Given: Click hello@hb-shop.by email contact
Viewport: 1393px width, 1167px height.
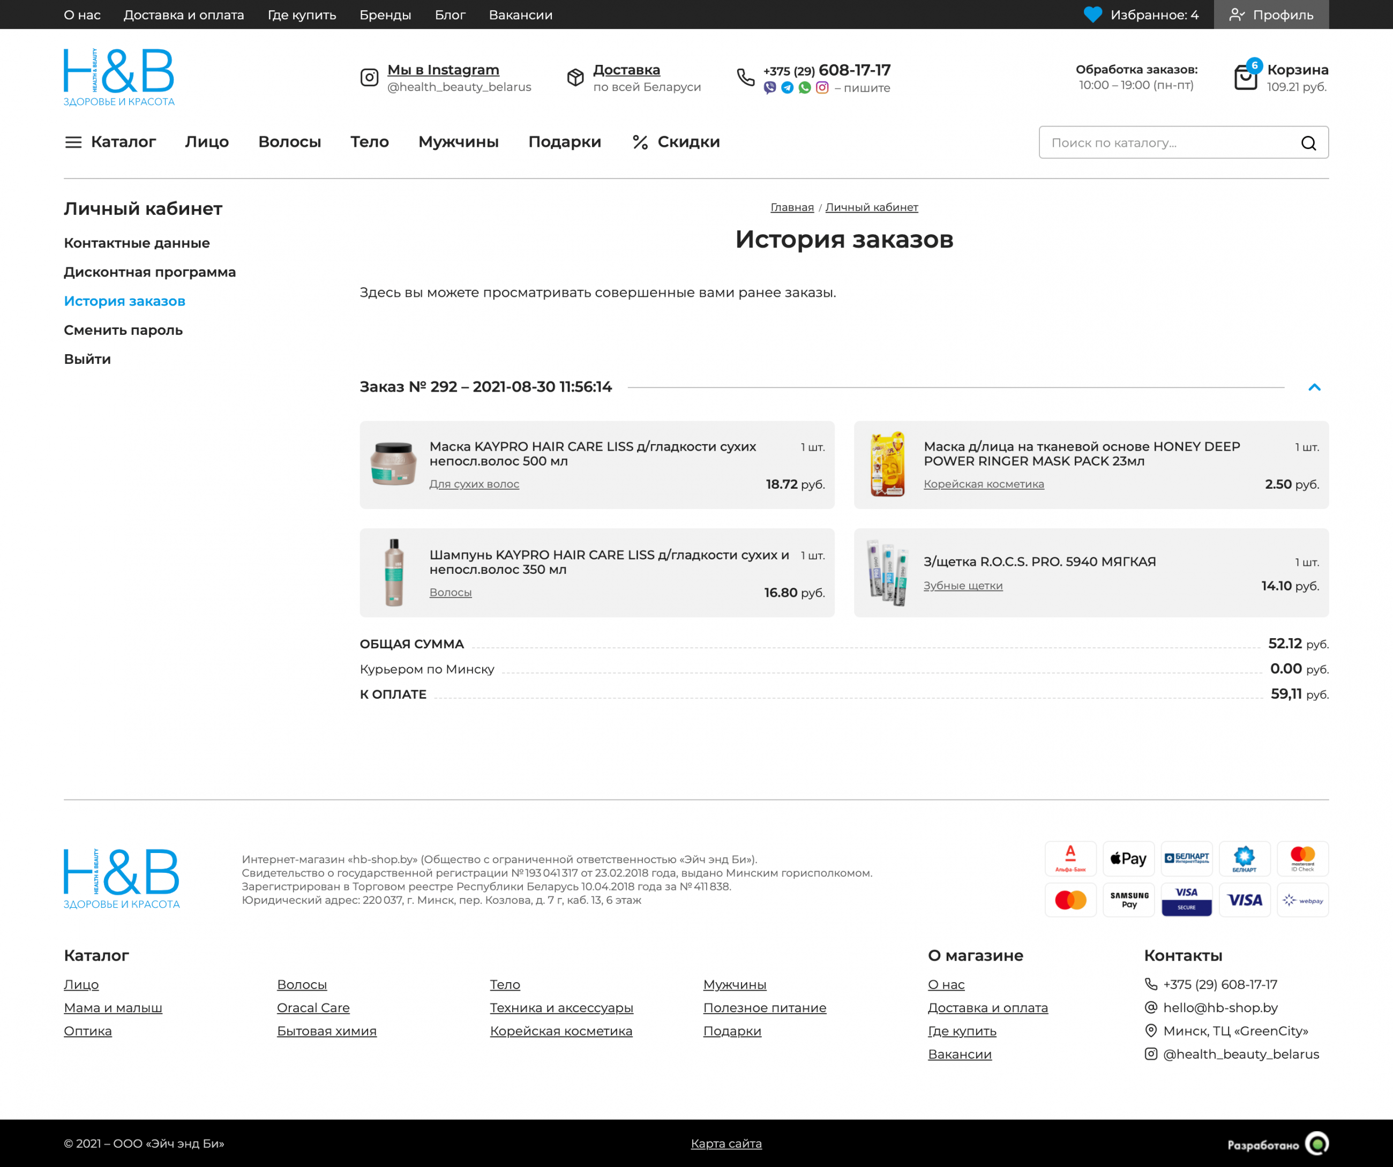Looking at the screenshot, I should point(1220,1007).
